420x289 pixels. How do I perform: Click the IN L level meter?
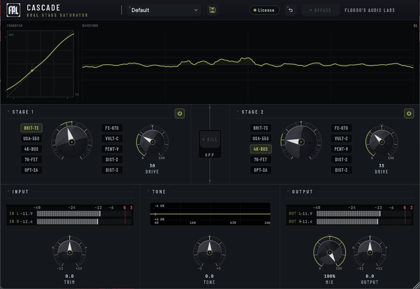tap(84, 213)
